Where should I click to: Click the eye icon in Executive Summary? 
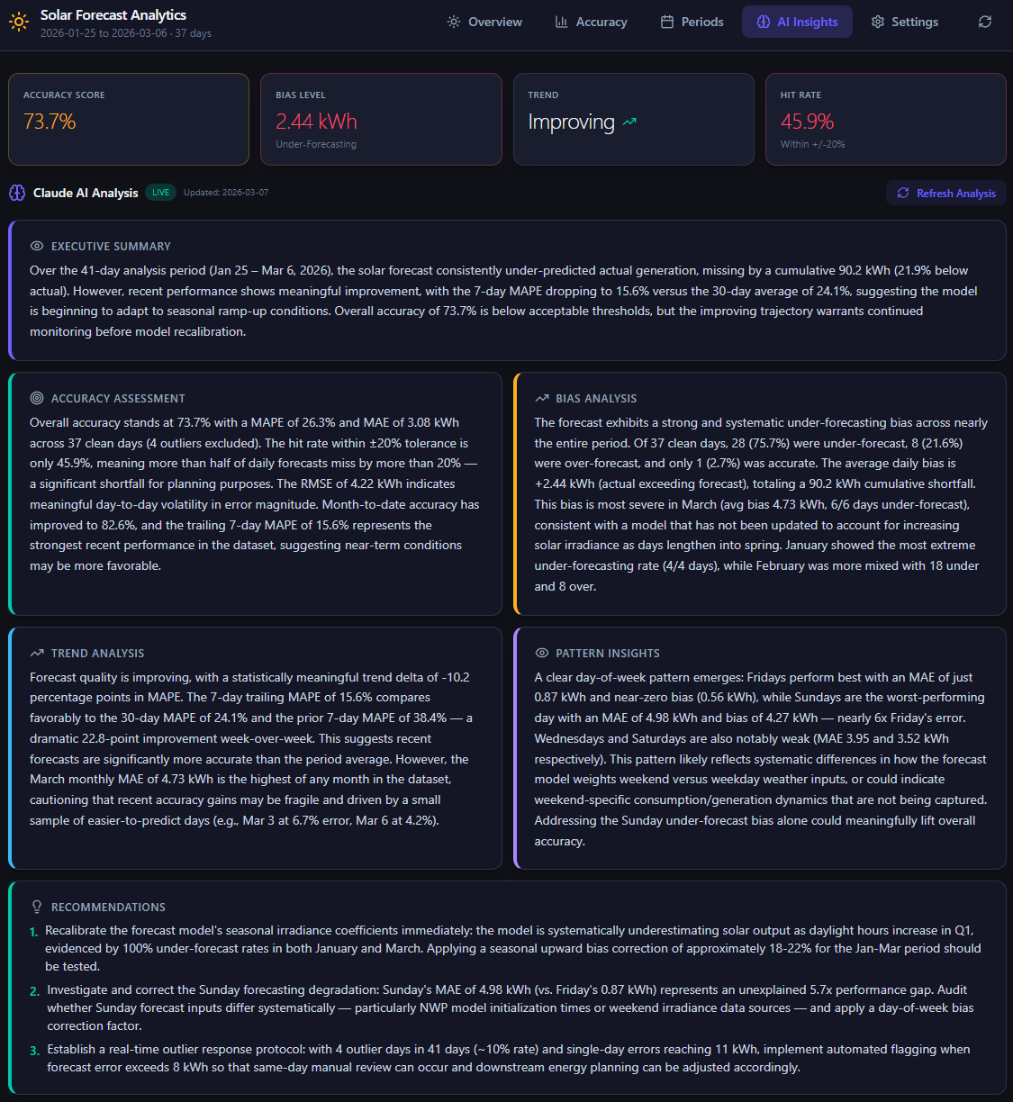click(37, 246)
